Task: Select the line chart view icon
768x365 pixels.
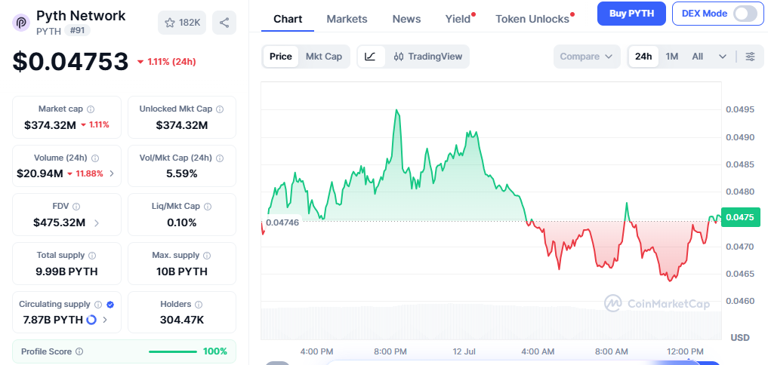Action: click(x=371, y=57)
